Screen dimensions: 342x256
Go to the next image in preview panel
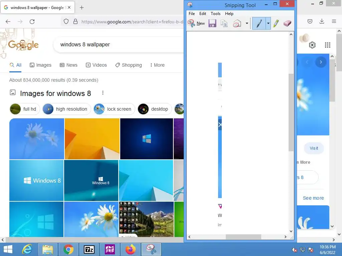(321, 62)
